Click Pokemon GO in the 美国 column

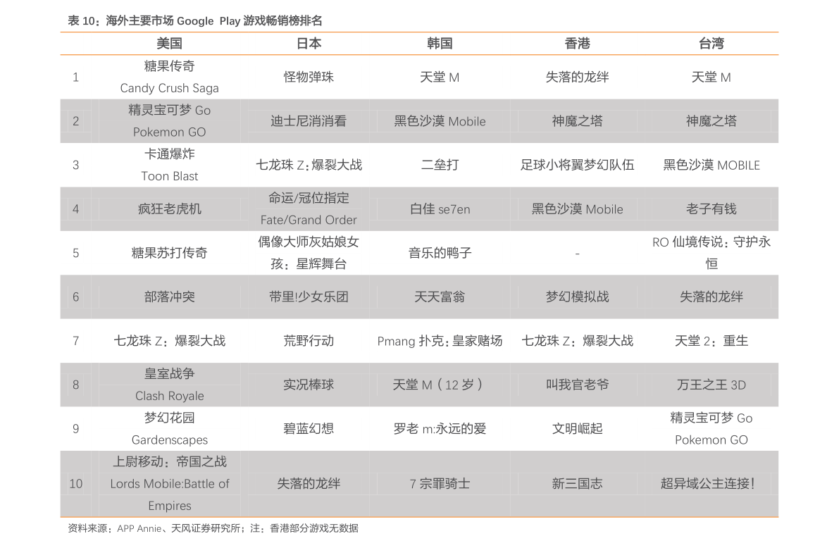169,132
